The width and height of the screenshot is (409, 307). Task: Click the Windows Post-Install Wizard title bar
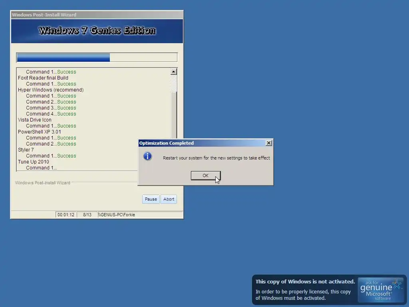click(97, 15)
